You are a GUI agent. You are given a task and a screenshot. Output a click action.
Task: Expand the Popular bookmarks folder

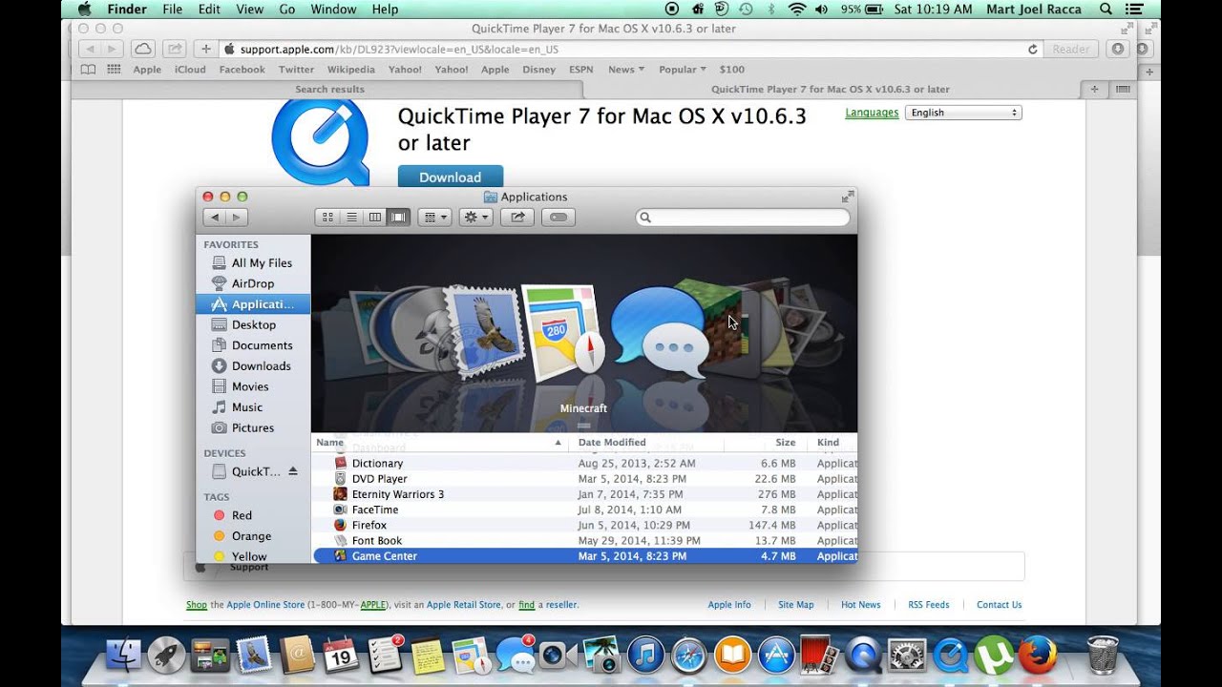[x=683, y=70]
